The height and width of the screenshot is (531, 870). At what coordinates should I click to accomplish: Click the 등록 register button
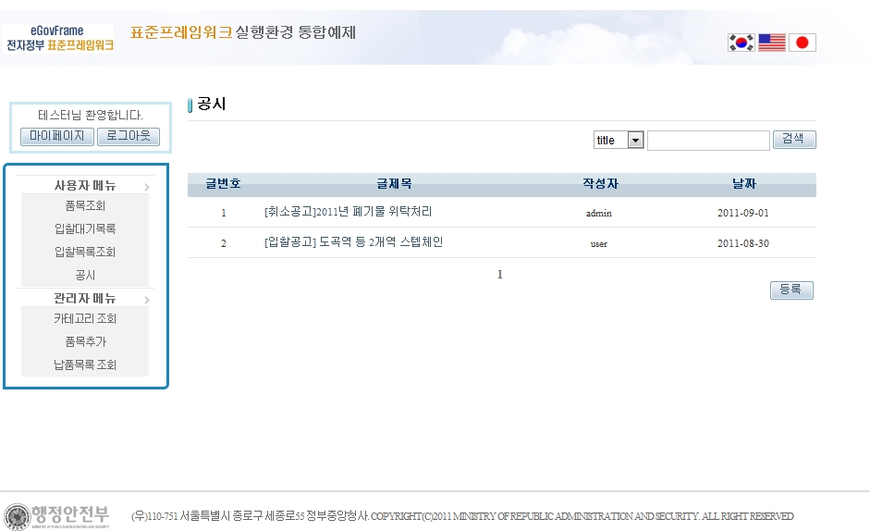coord(791,290)
